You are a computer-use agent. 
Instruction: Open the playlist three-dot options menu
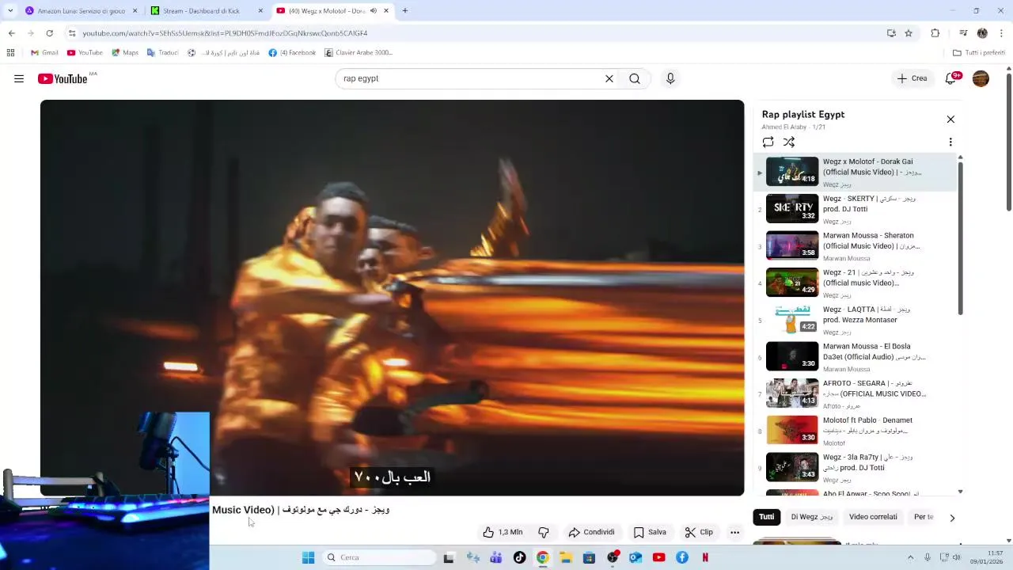click(x=950, y=142)
